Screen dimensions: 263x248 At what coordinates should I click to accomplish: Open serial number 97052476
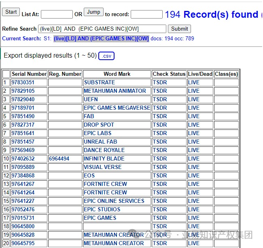pyautogui.click(x=23, y=209)
